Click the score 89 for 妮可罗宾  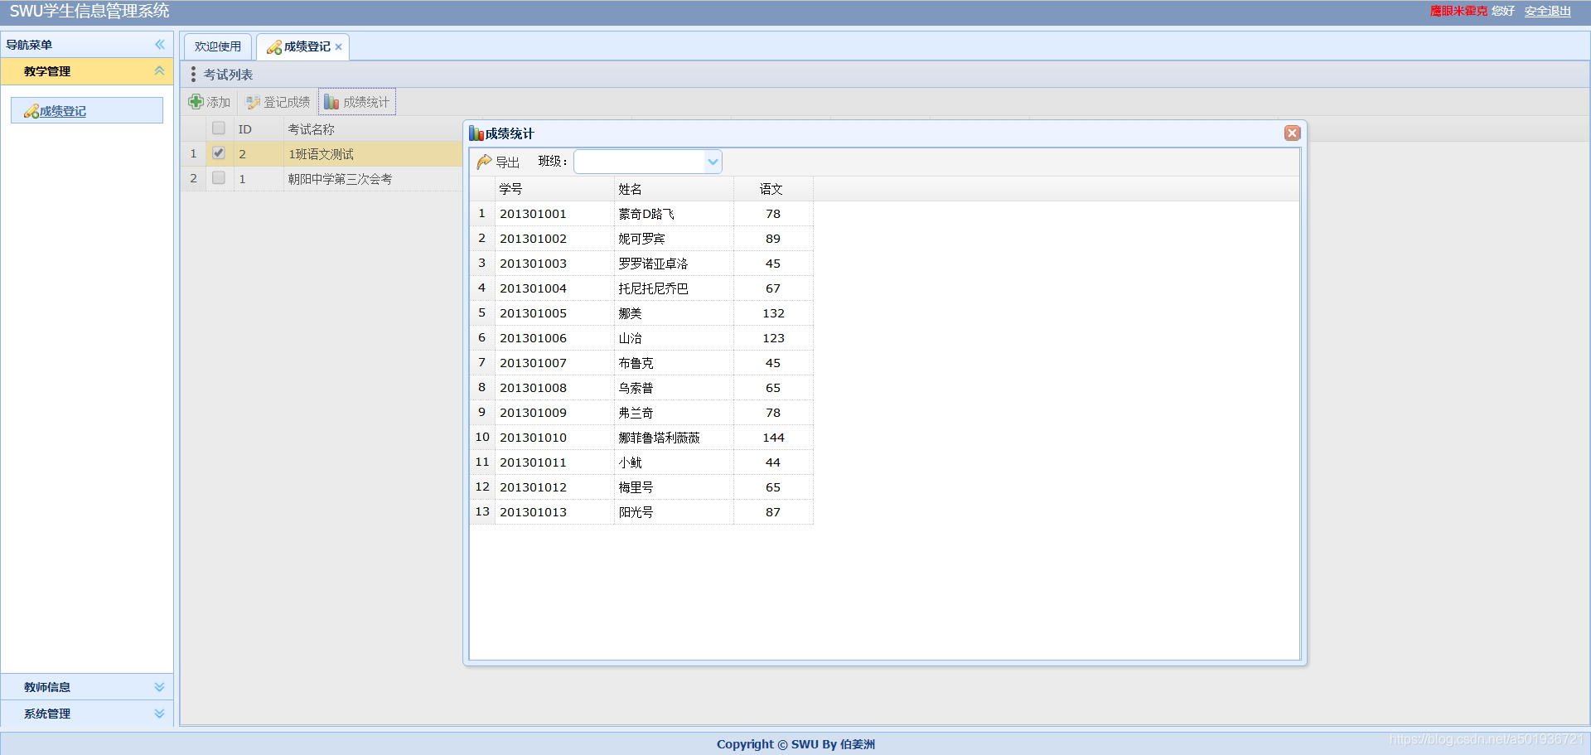point(773,239)
